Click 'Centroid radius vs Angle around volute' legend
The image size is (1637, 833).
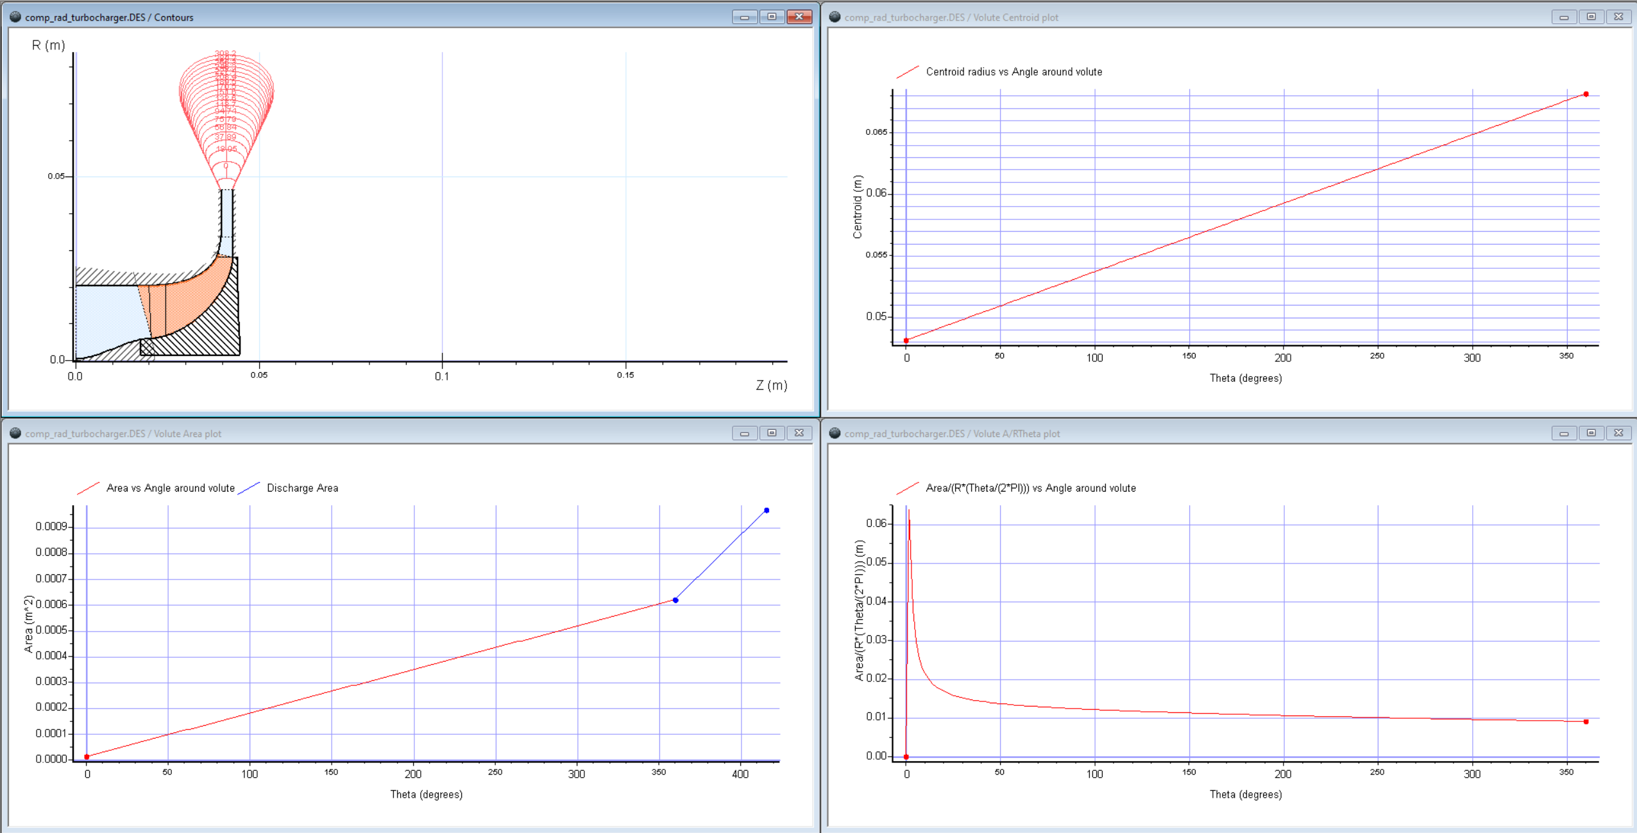point(1014,72)
